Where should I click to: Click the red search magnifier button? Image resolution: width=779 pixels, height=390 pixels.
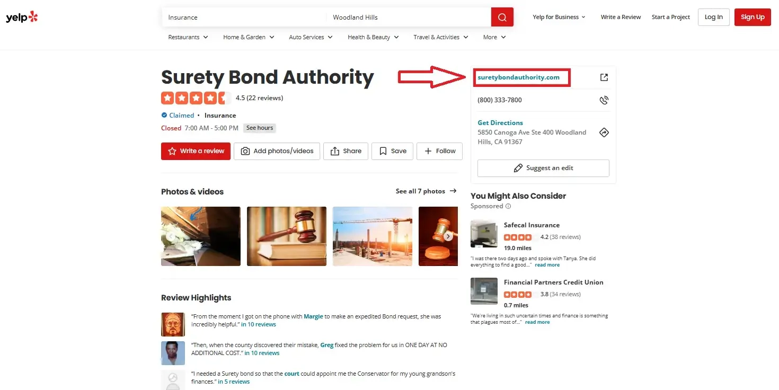pos(502,17)
